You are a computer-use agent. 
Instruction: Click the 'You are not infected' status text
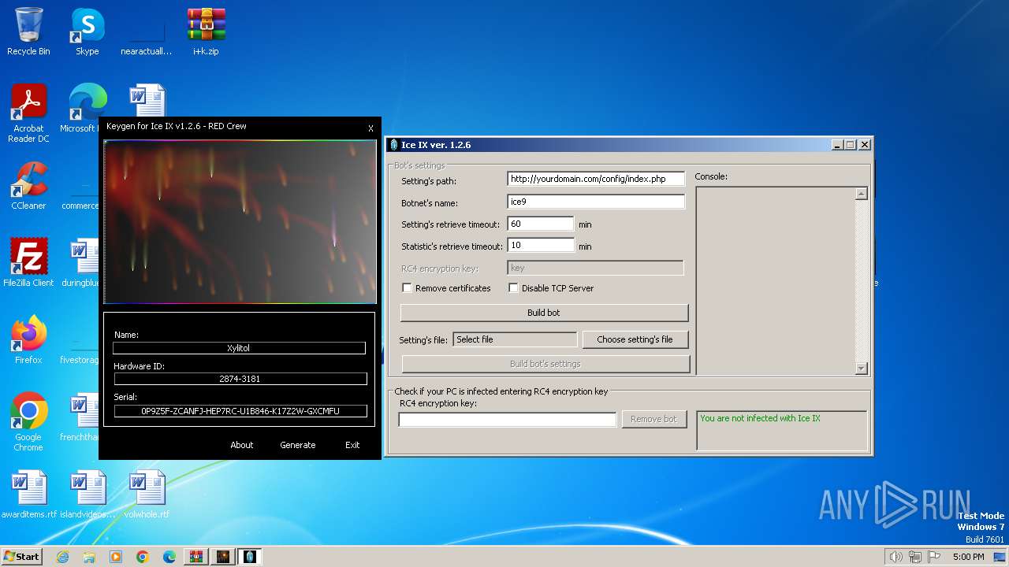[x=760, y=418]
